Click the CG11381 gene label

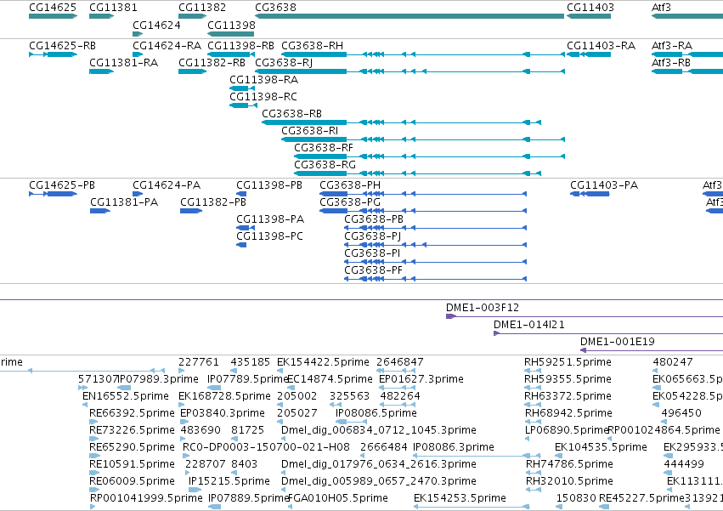coord(113,8)
